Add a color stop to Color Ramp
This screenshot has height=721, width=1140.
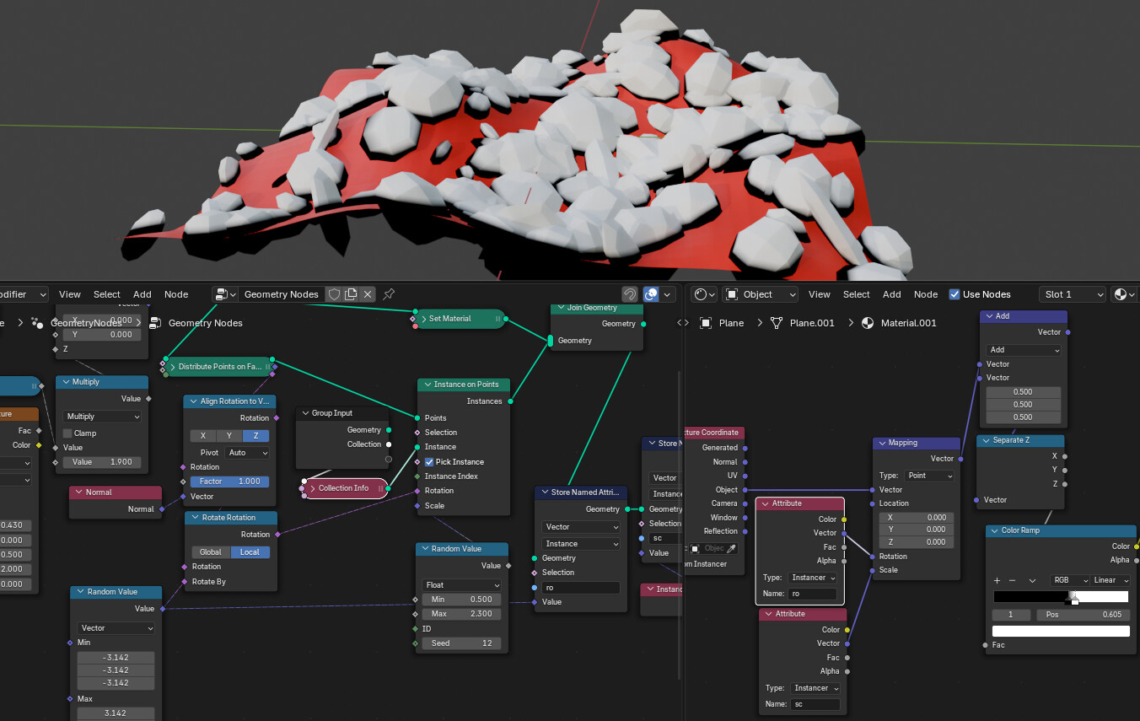pyautogui.click(x=997, y=580)
